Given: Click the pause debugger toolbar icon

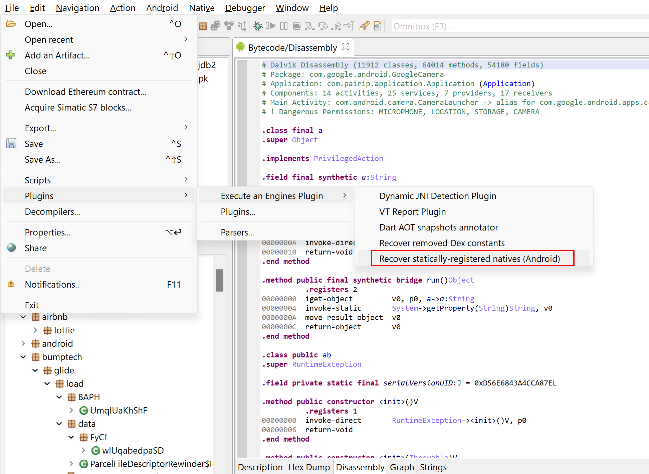Looking at the screenshot, I should 285,26.
